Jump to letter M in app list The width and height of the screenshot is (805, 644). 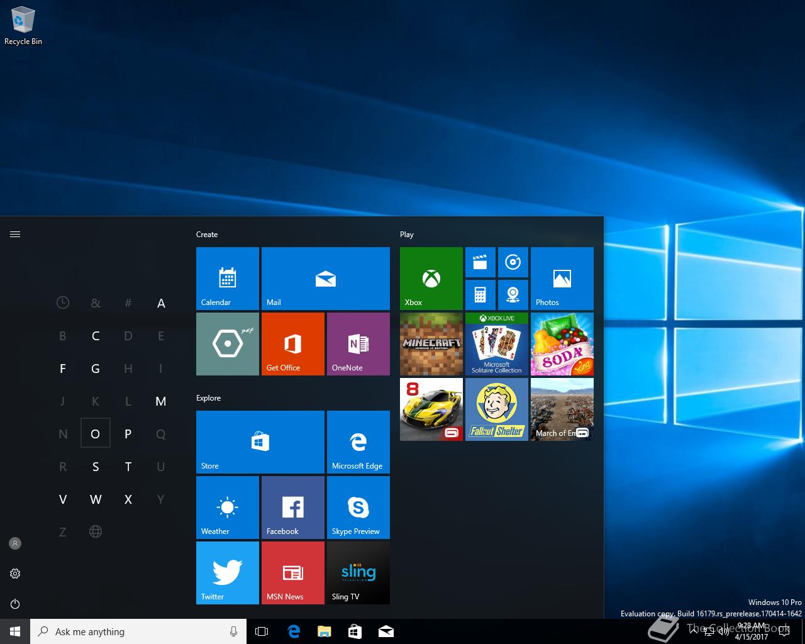point(161,401)
